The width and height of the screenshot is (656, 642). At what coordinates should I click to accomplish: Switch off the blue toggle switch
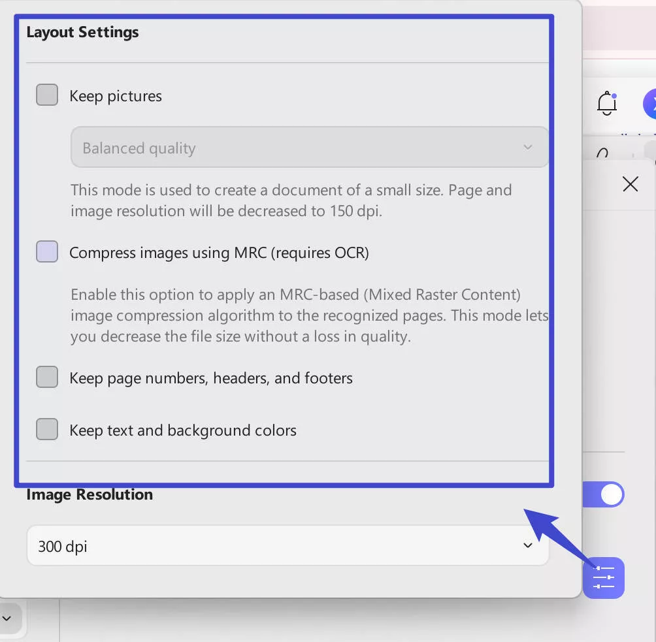[x=604, y=495]
